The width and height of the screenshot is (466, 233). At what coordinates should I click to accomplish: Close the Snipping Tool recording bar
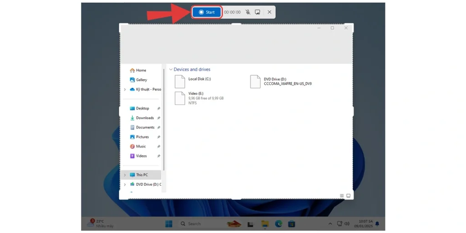(269, 12)
